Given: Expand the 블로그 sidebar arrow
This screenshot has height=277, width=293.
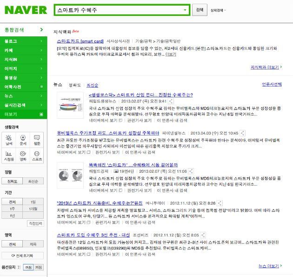Looking at the screenshot, I should point(41,41).
